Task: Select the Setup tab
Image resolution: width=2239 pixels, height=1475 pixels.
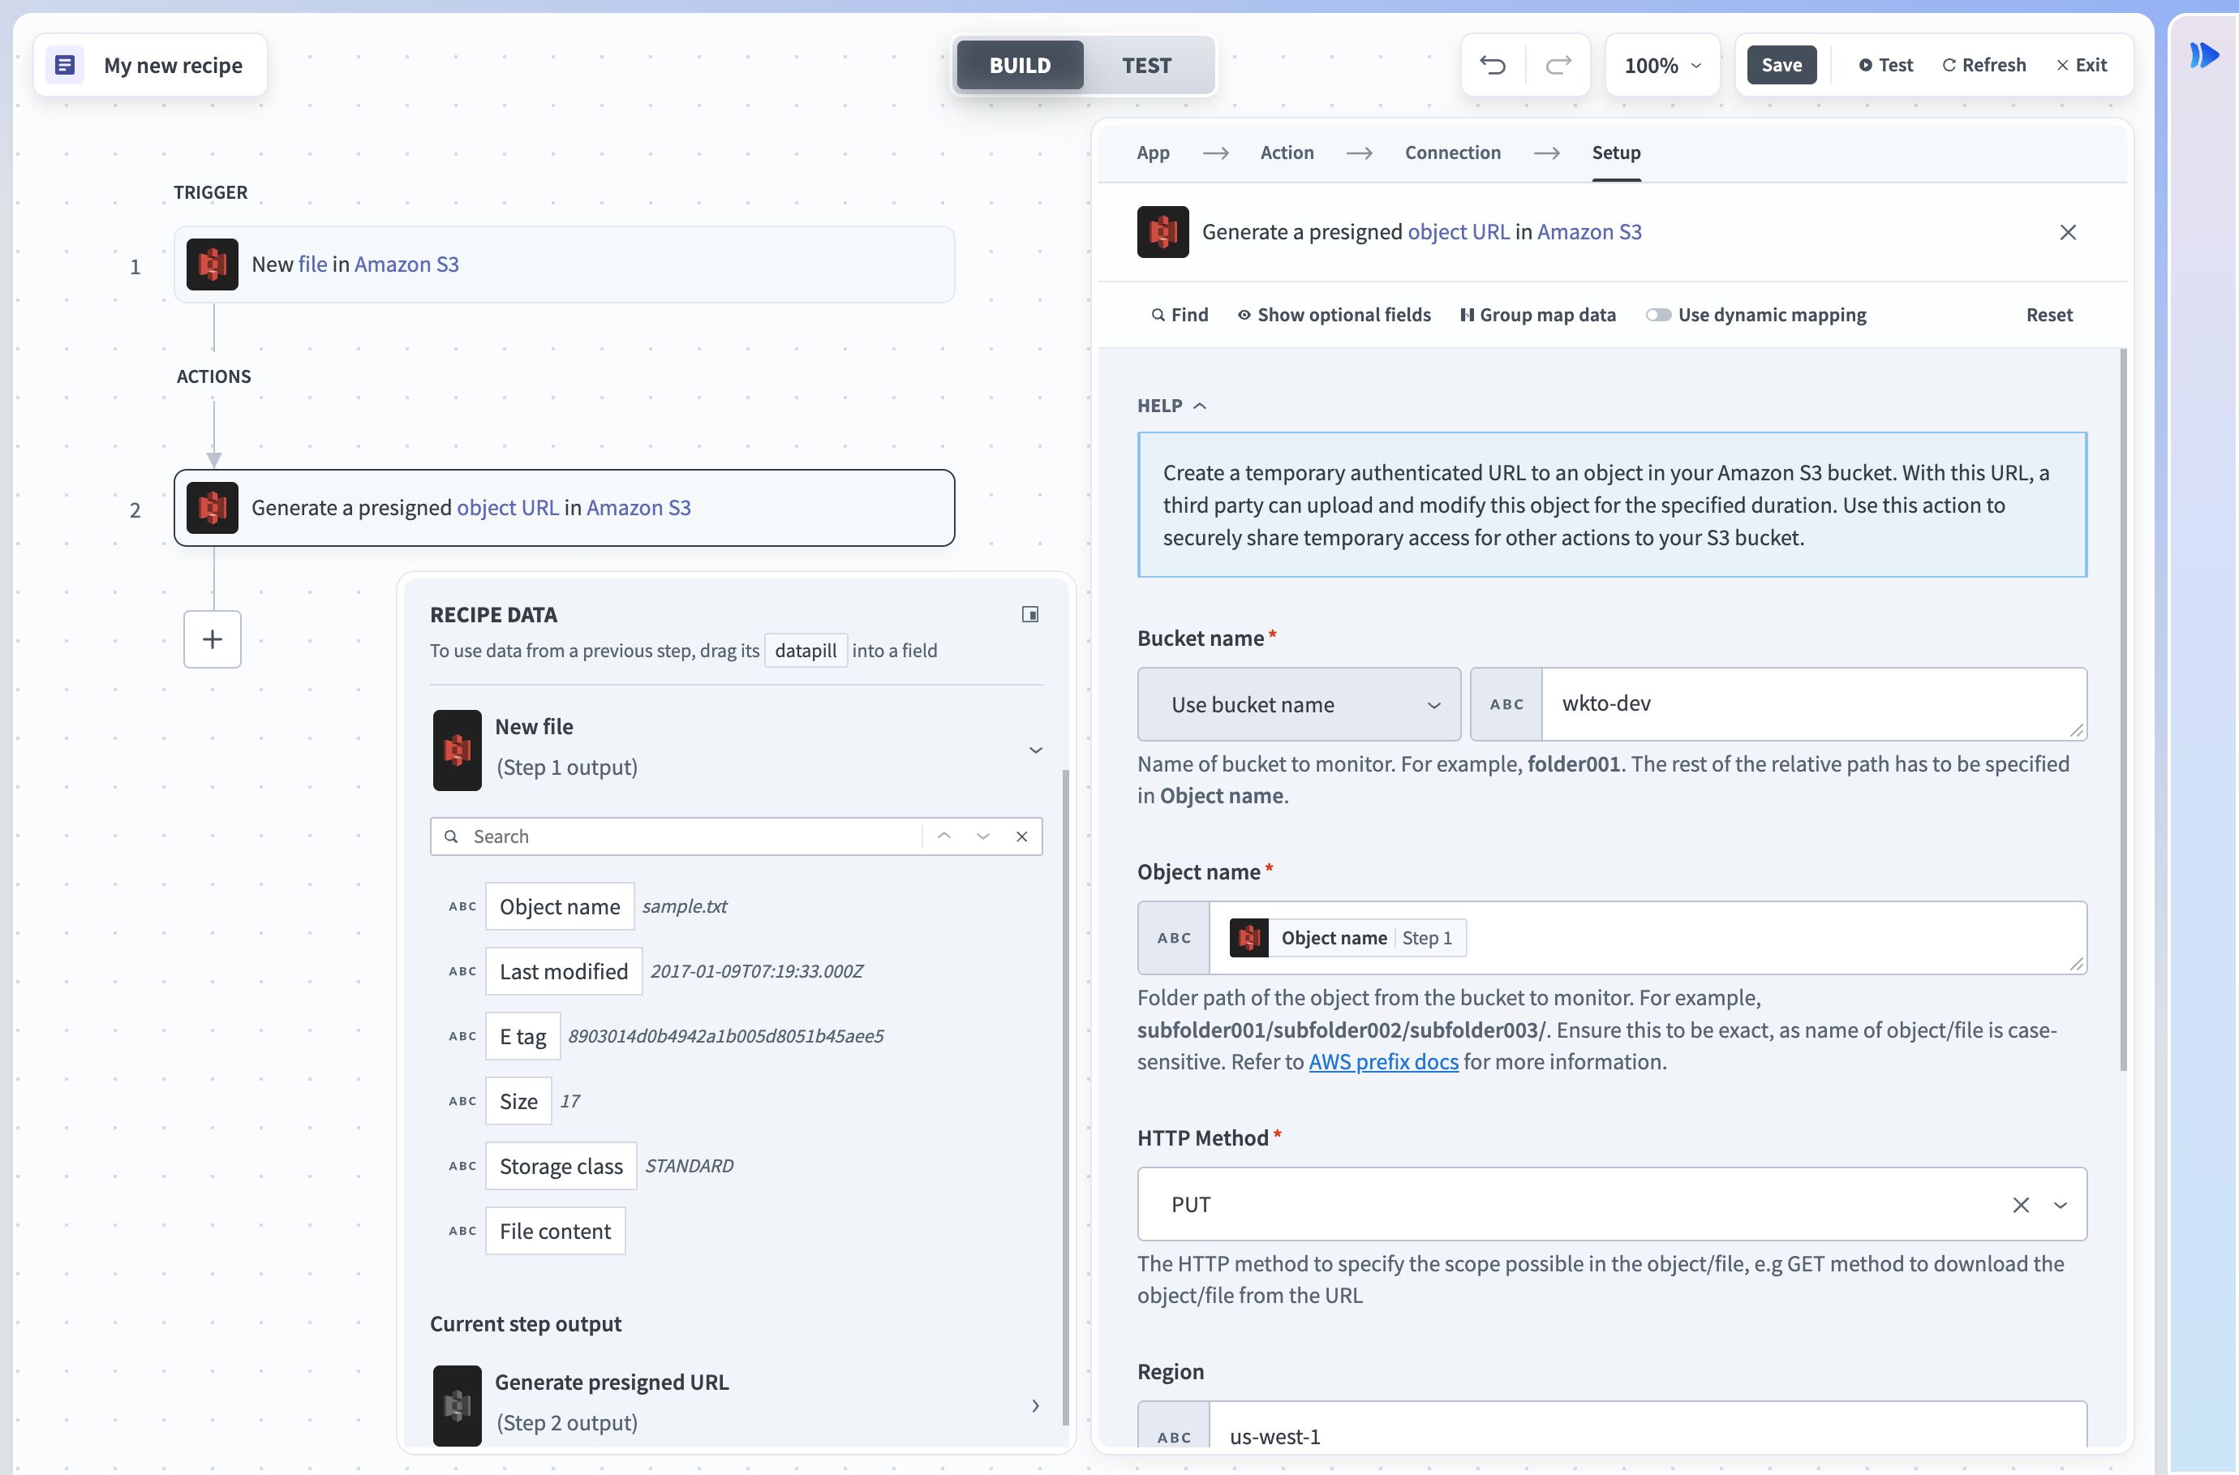Action: pos(1616,153)
